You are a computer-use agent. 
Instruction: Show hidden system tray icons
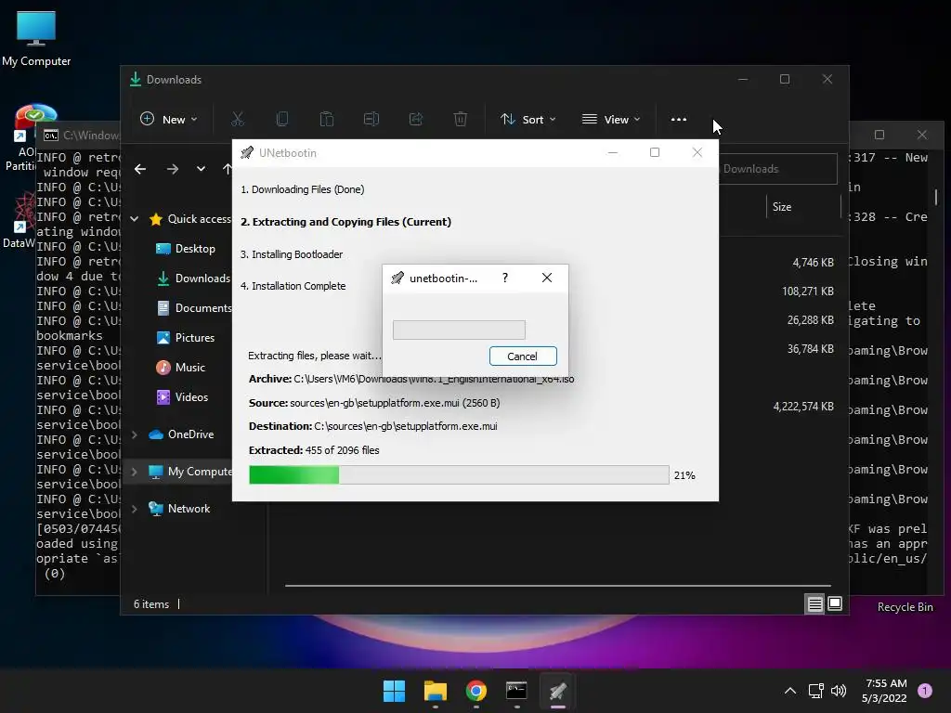point(790,691)
